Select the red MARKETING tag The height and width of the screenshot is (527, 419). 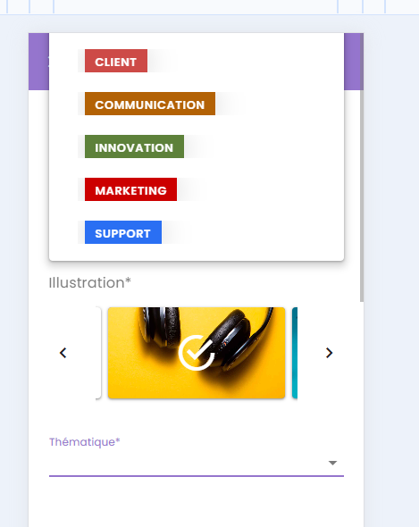point(130,189)
